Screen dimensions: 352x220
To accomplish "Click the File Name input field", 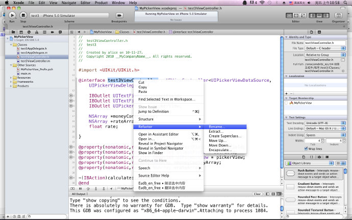I will pyautogui.click(x=325, y=43).
